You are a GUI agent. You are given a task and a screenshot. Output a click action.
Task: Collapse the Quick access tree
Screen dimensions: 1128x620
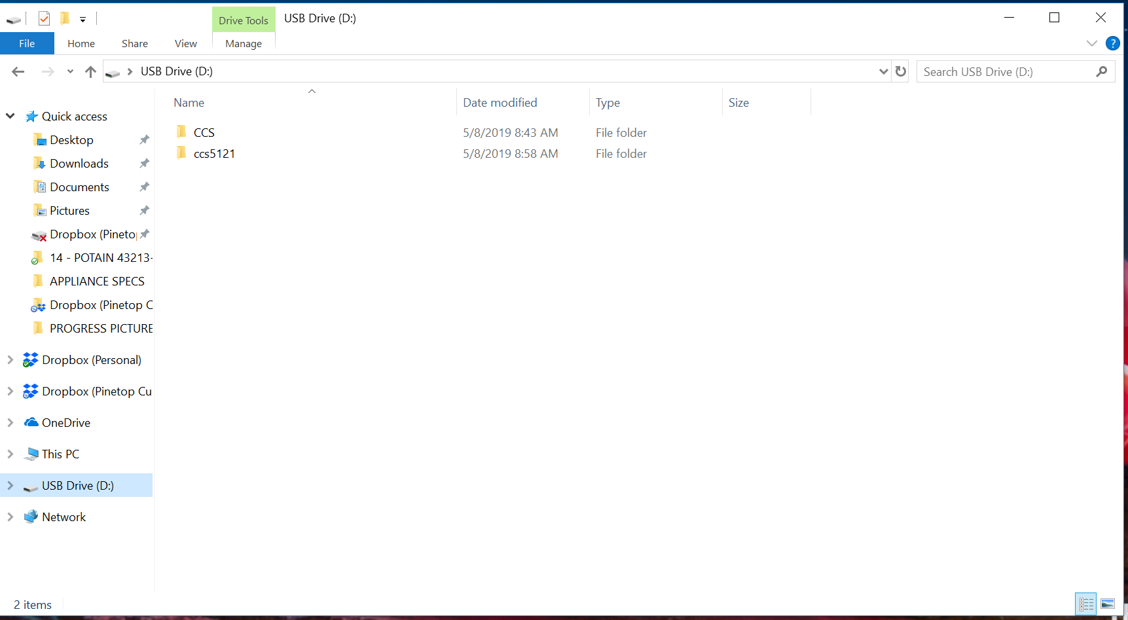pos(10,116)
